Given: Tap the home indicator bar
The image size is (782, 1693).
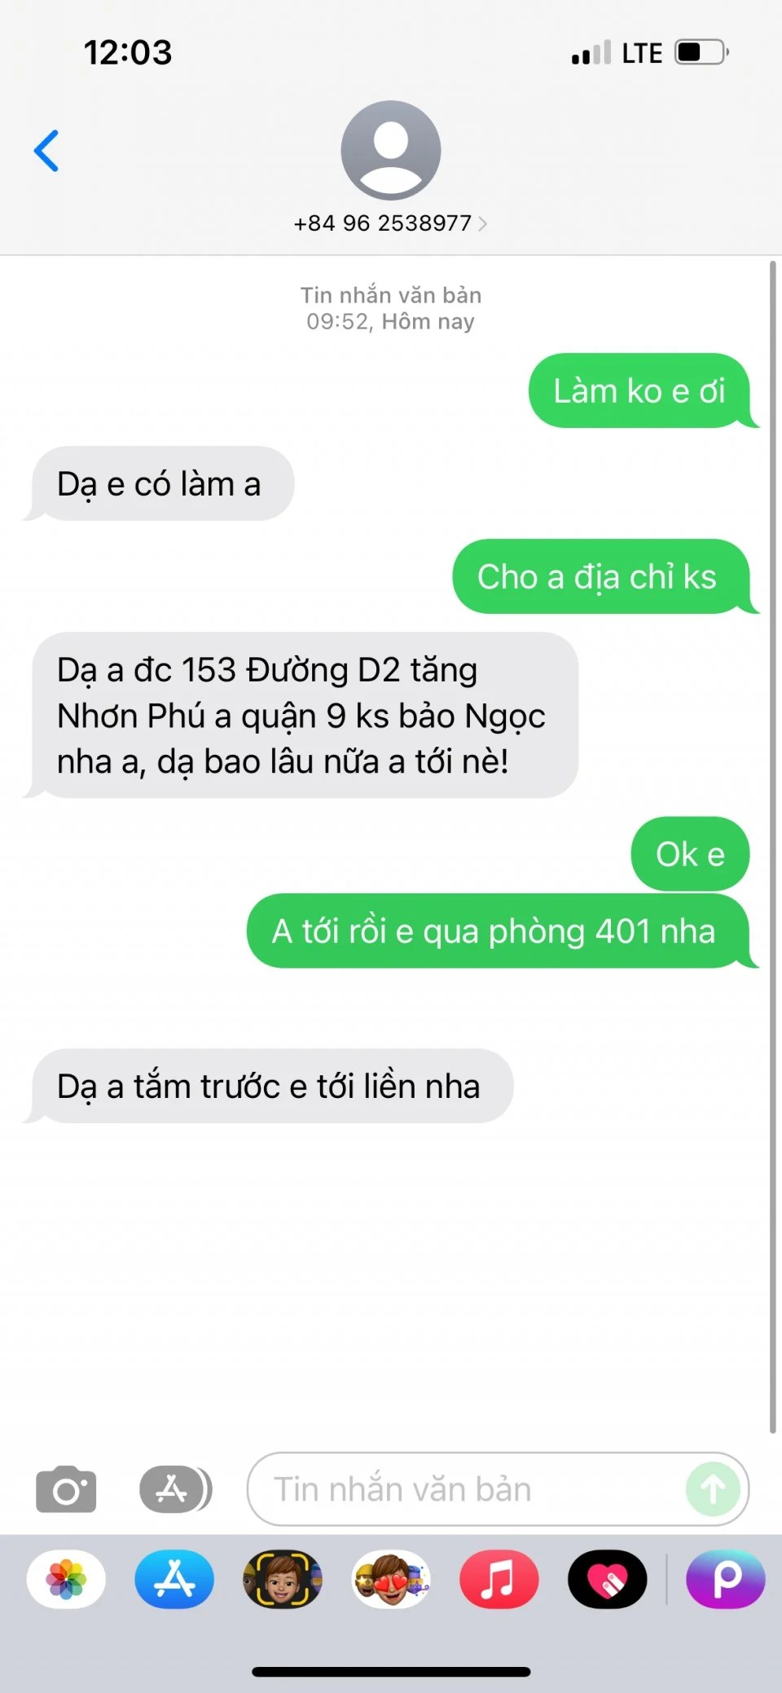Looking at the screenshot, I should (x=391, y=1672).
